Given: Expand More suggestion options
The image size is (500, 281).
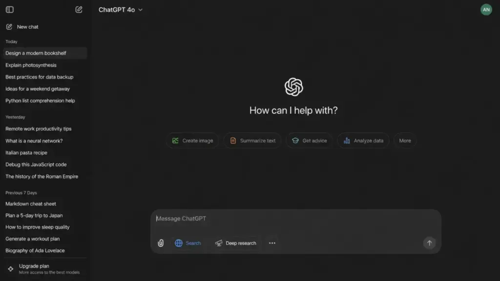Looking at the screenshot, I should tap(405, 140).
